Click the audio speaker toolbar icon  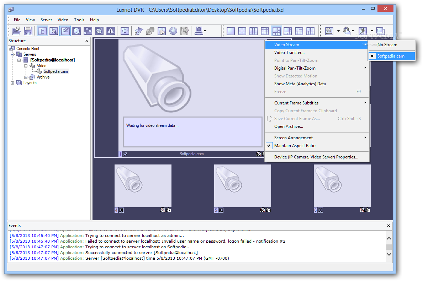[x=99, y=31]
